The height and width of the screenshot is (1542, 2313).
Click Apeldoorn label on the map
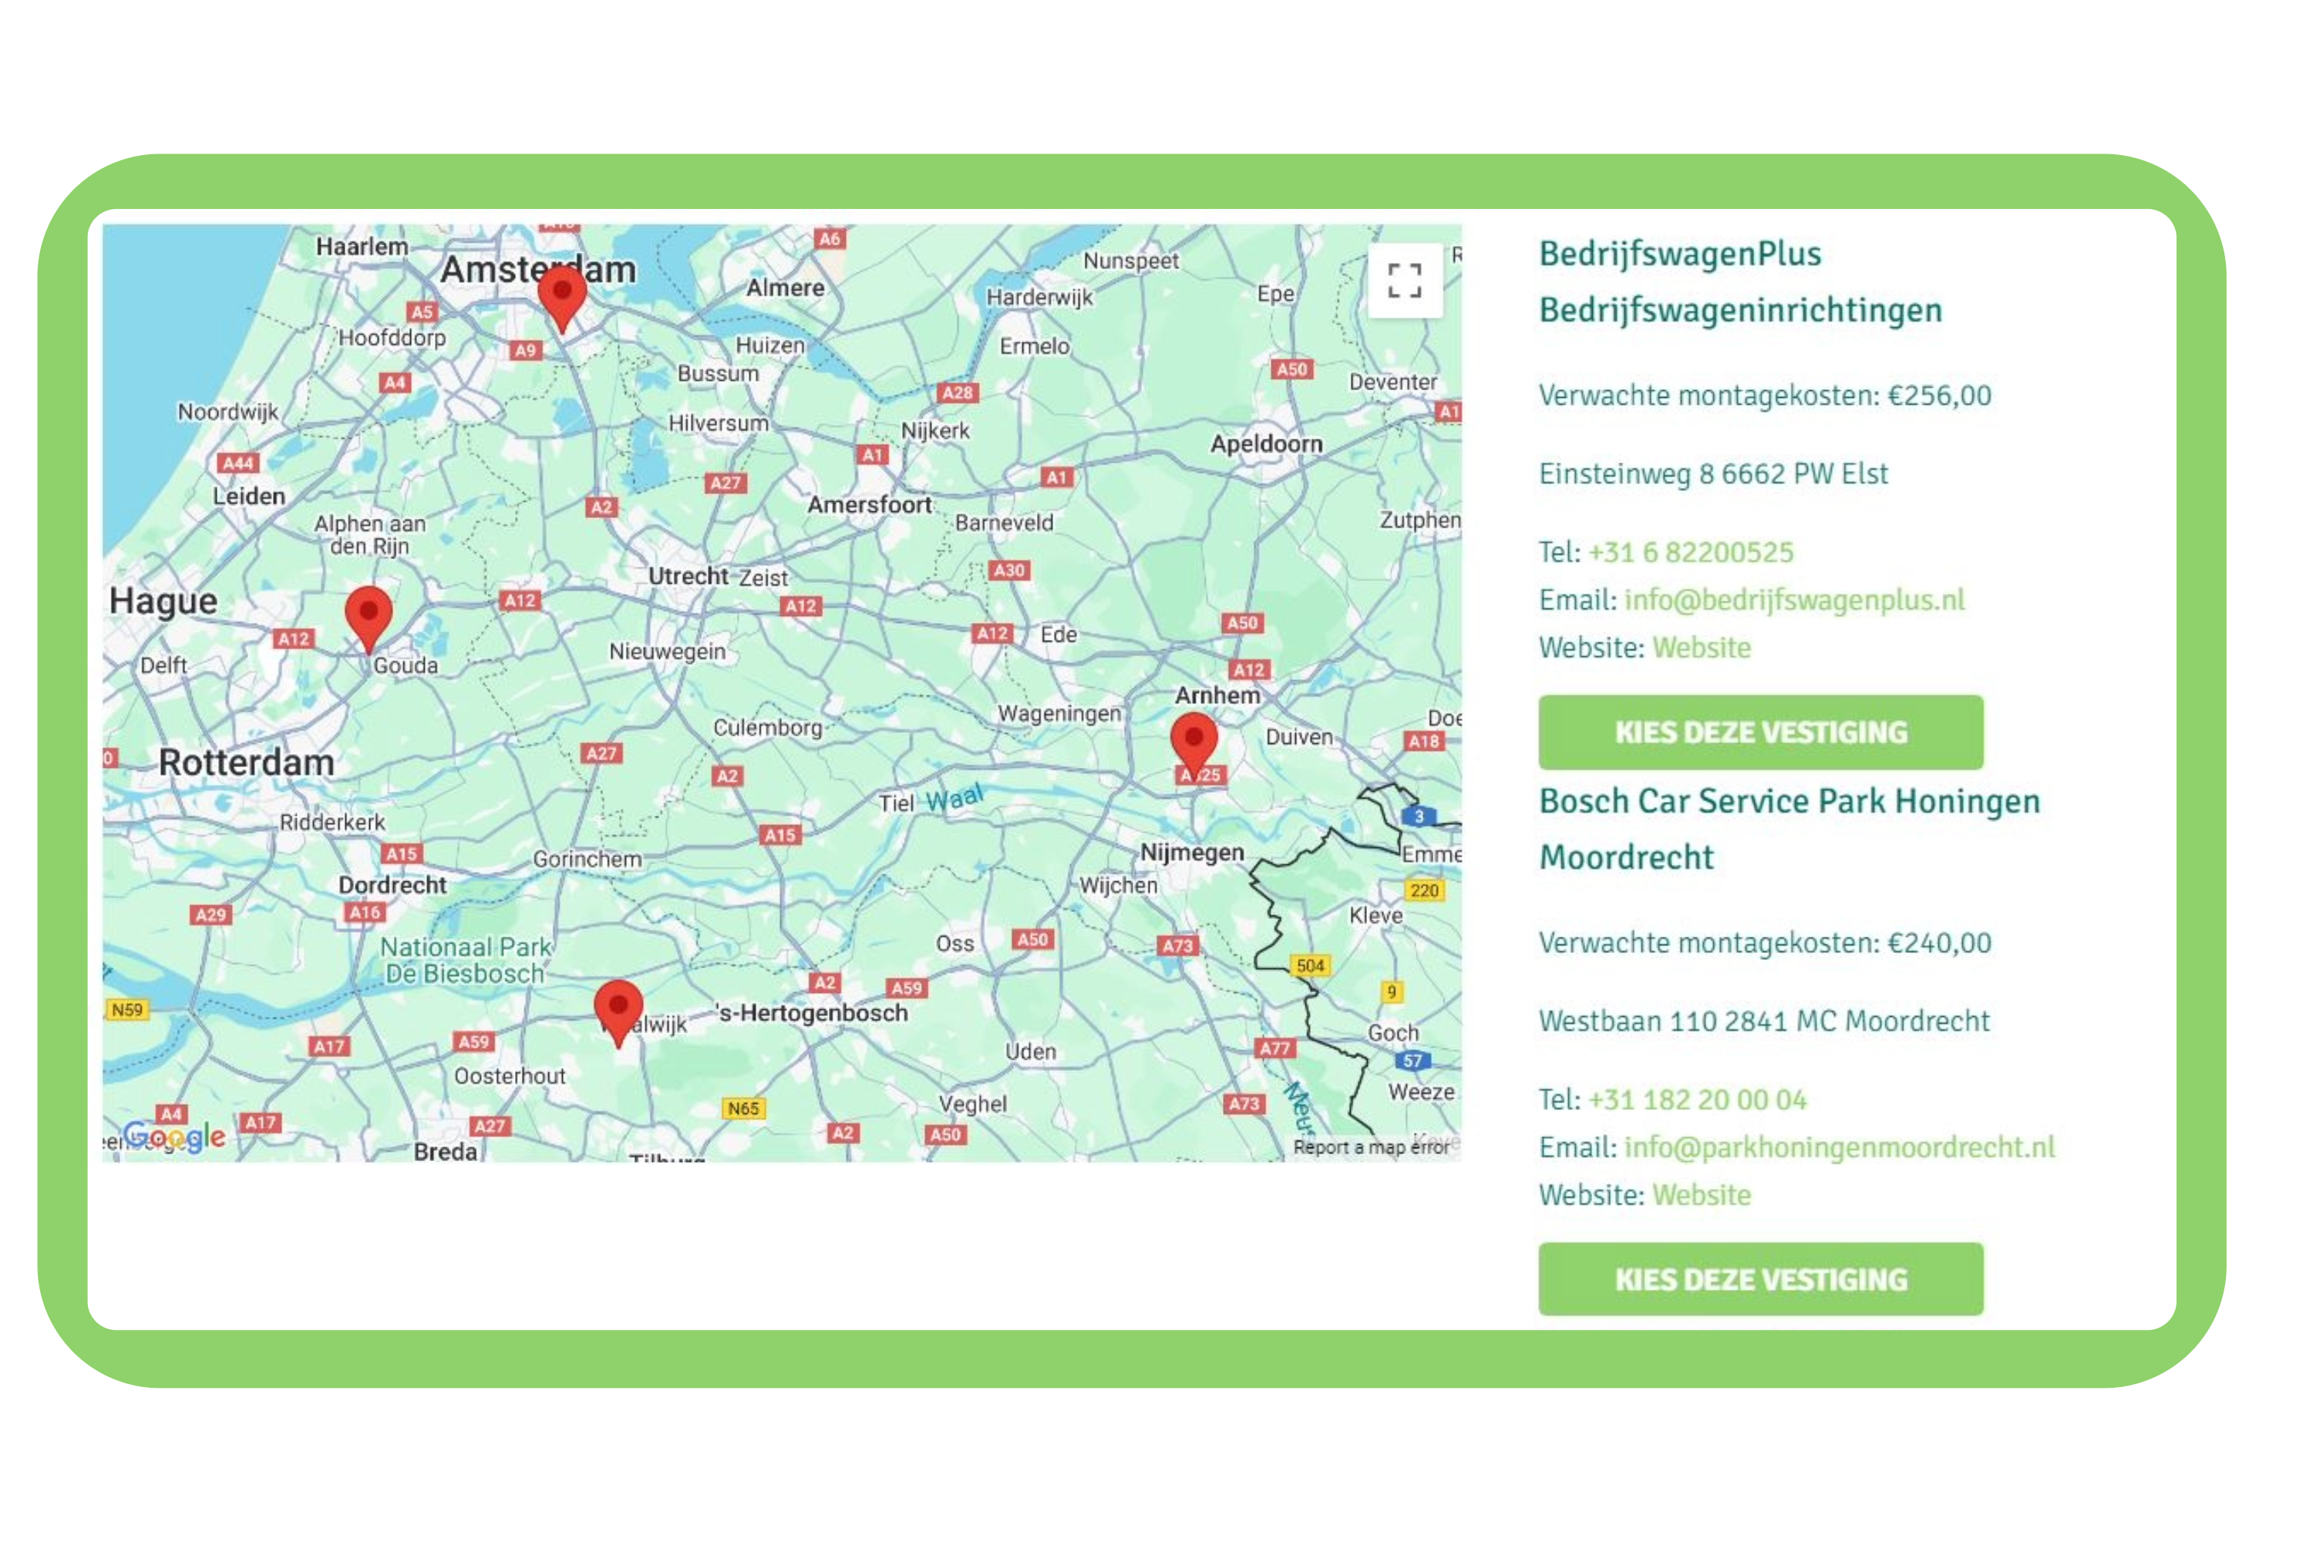1267,443
